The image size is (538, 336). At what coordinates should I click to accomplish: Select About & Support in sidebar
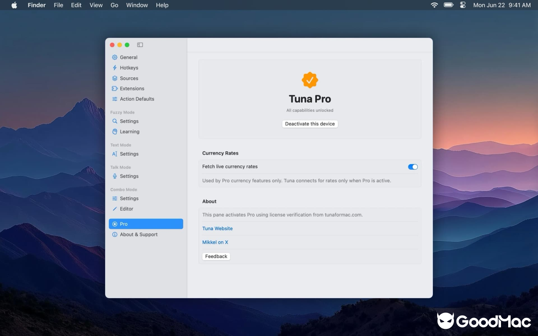(x=146, y=234)
